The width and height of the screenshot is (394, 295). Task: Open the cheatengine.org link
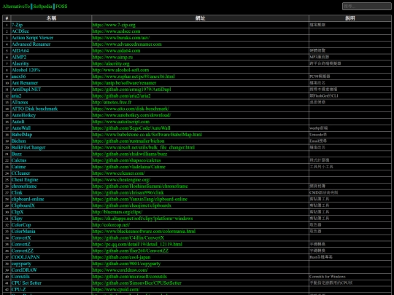click(x=121, y=180)
